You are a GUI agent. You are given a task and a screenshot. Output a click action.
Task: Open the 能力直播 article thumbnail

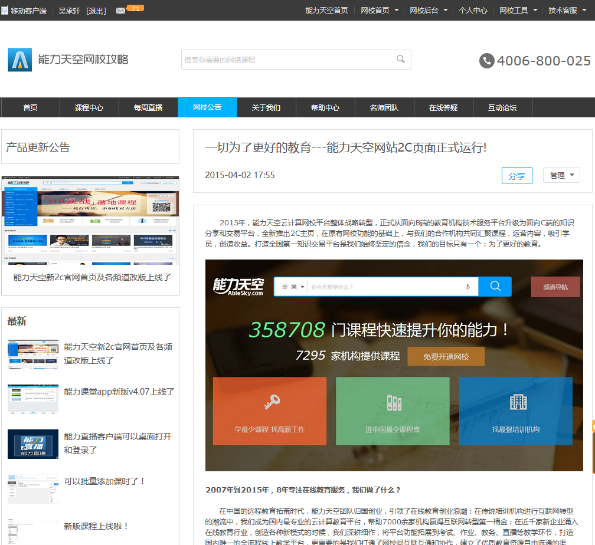[33, 444]
